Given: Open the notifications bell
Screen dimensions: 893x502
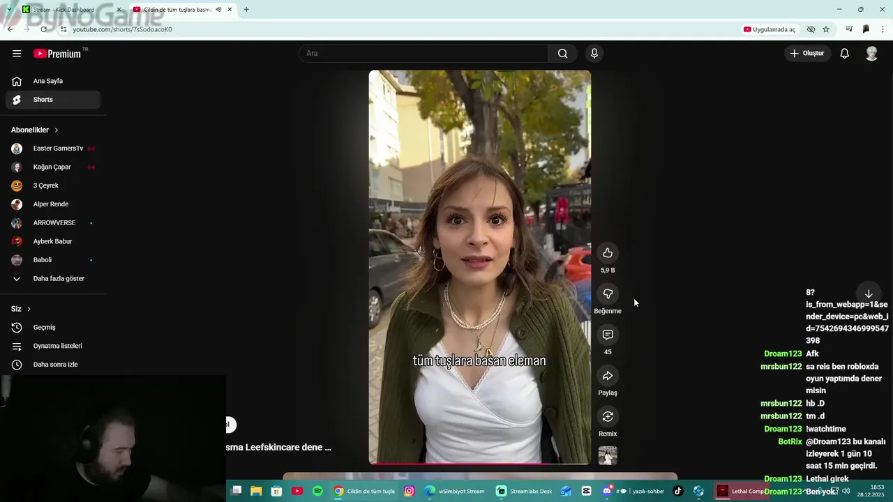Looking at the screenshot, I should (x=844, y=54).
